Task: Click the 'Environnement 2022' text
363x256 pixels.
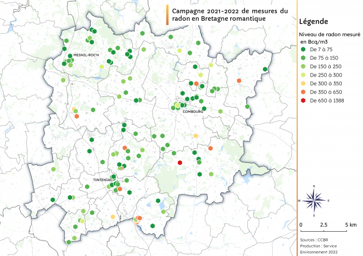Action: coord(319,252)
